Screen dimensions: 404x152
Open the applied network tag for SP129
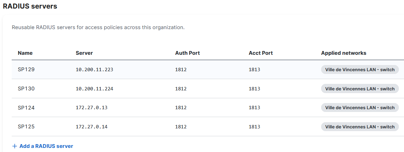(360, 69)
